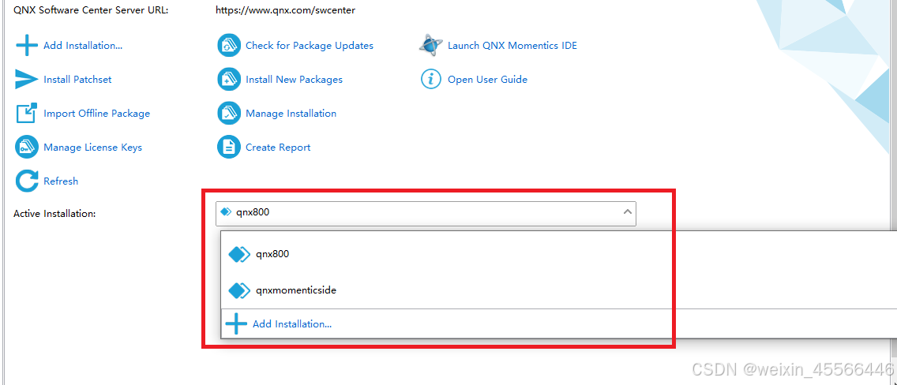Open the Open User Guide link
This screenshot has width=897, height=385.
[x=487, y=80]
